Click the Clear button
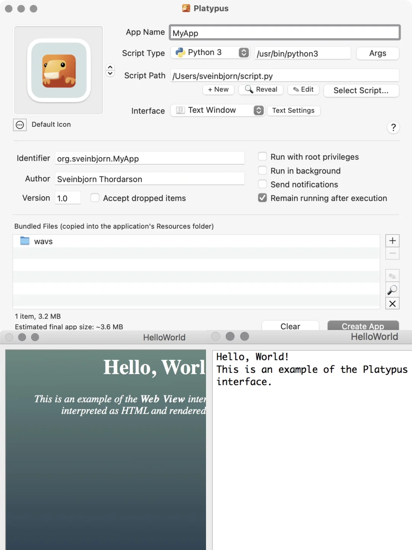 [x=290, y=326]
